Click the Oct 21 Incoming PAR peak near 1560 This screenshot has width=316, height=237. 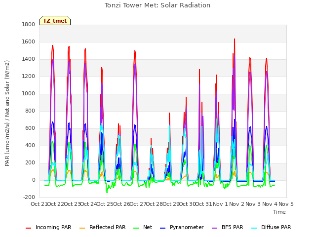point(52,46)
